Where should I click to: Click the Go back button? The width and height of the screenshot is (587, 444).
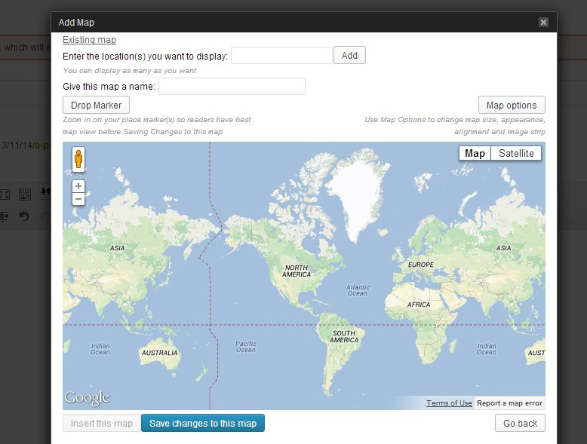coord(520,423)
